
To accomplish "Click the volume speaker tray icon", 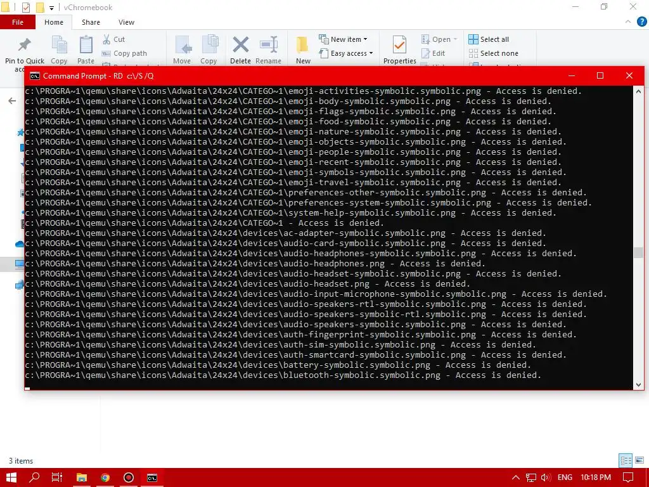I will [546, 477].
